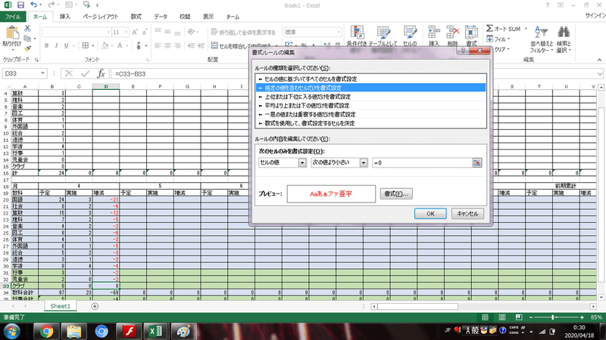Click the Format Painter brush icon

27,48
